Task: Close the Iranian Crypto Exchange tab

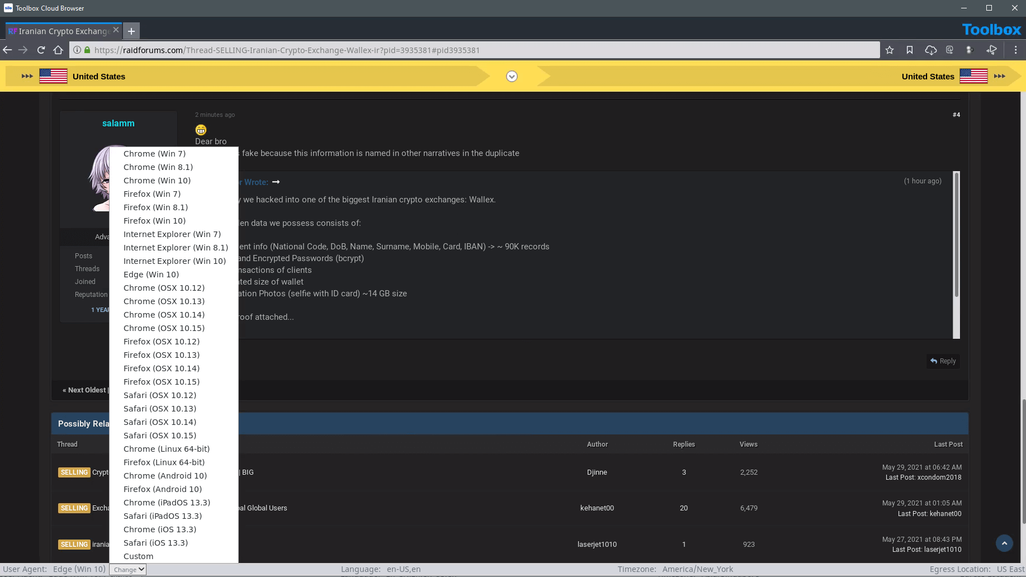Action: click(x=116, y=30)
